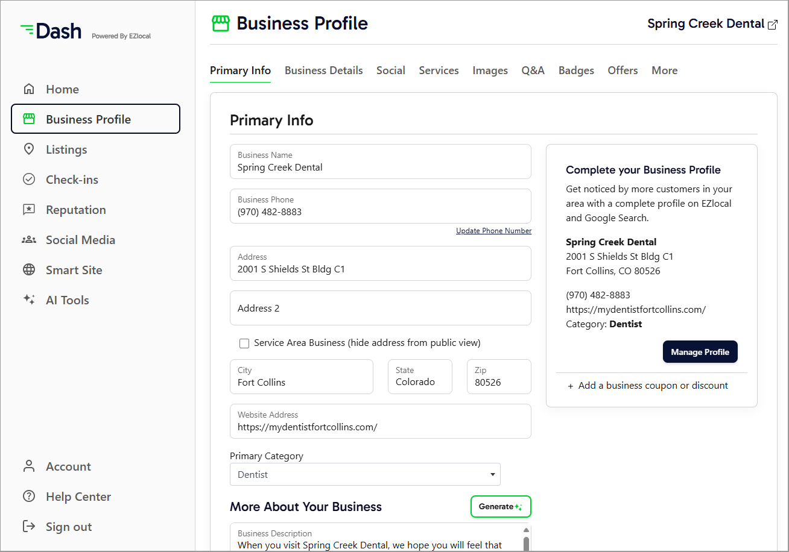Switch to the Business Details tab

click(323, 71)
